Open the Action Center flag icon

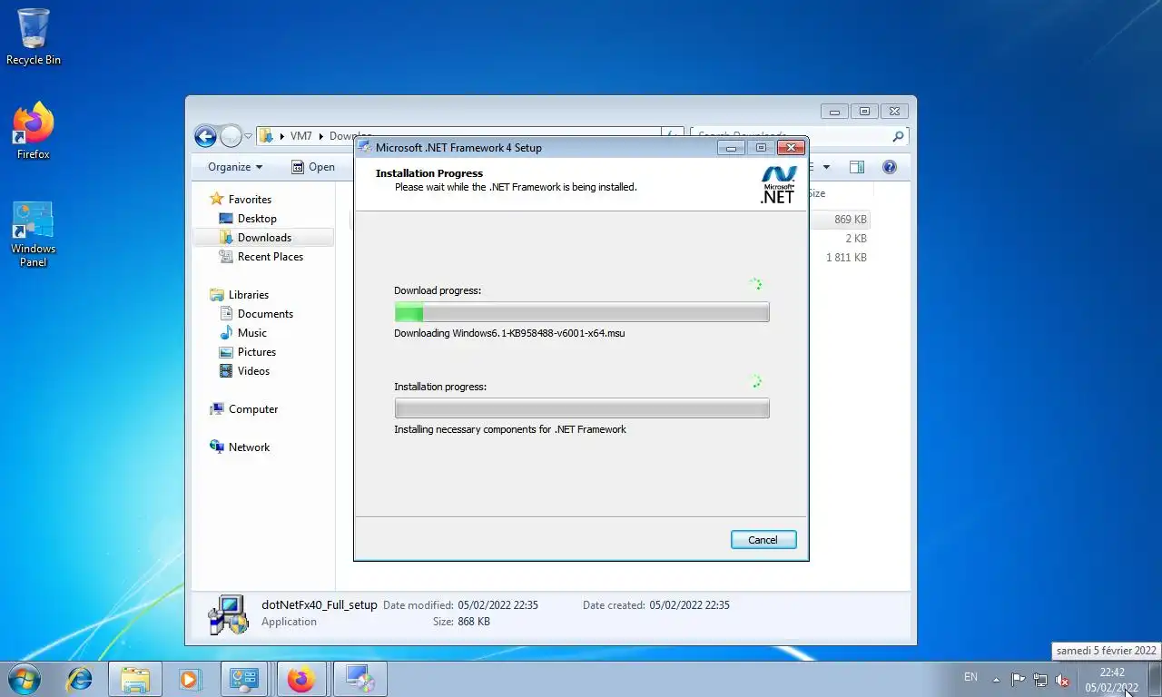tap(1018, 680)
